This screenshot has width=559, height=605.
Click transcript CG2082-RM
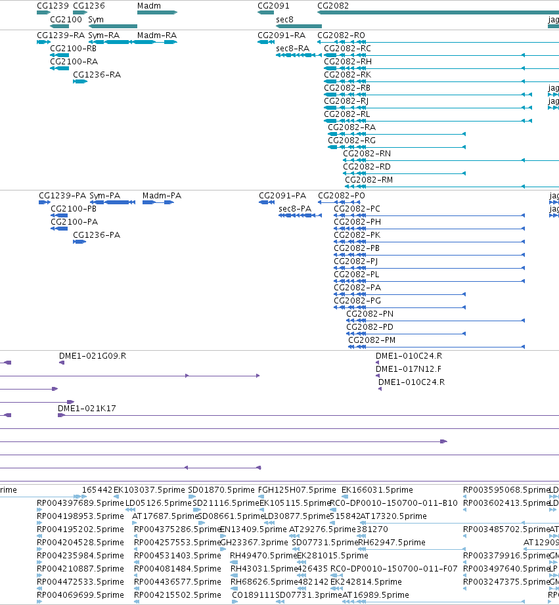point(369,179)
